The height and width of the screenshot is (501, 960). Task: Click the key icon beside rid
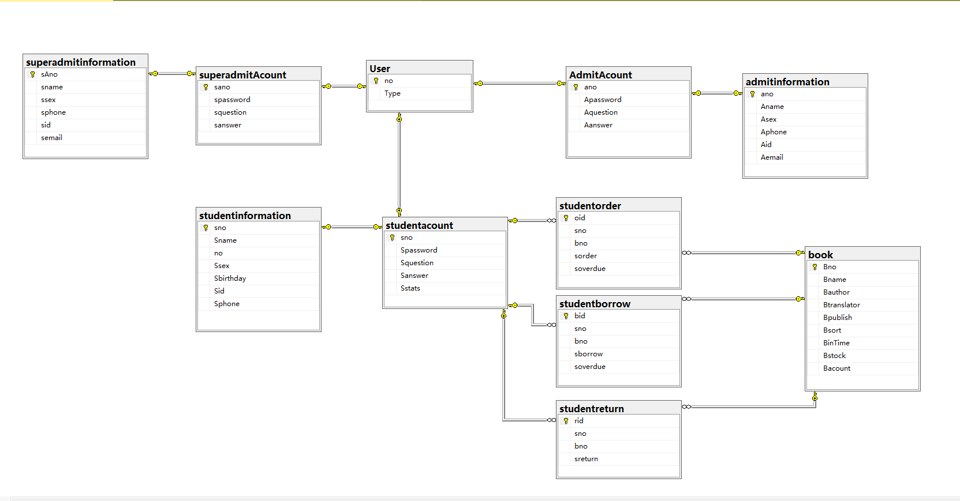tap(566, 421)
